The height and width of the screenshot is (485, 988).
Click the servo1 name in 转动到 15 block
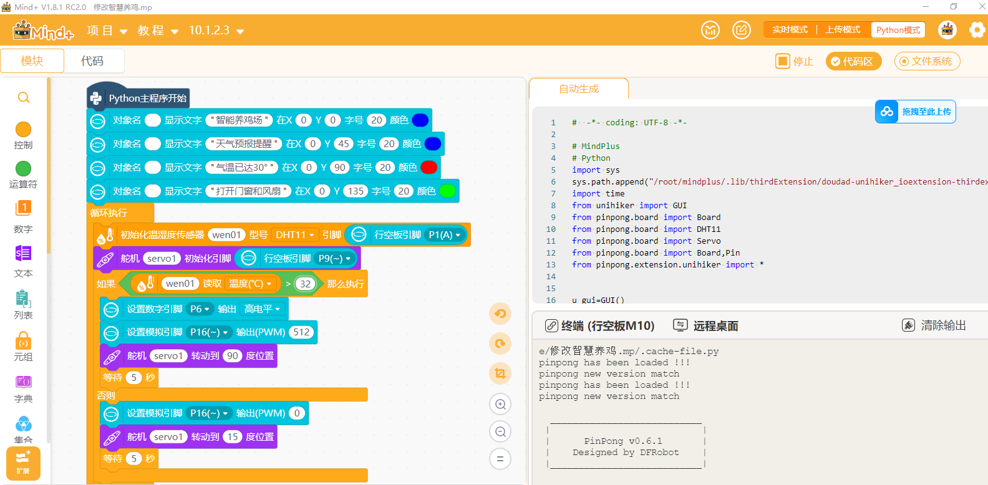[x=168, y=436]
